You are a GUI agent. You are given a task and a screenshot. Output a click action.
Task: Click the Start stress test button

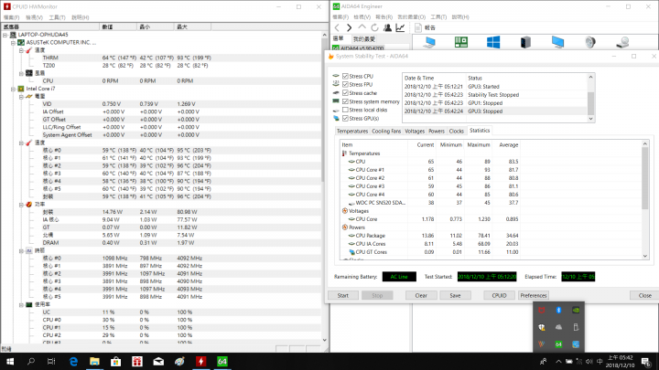pos(343,295)
